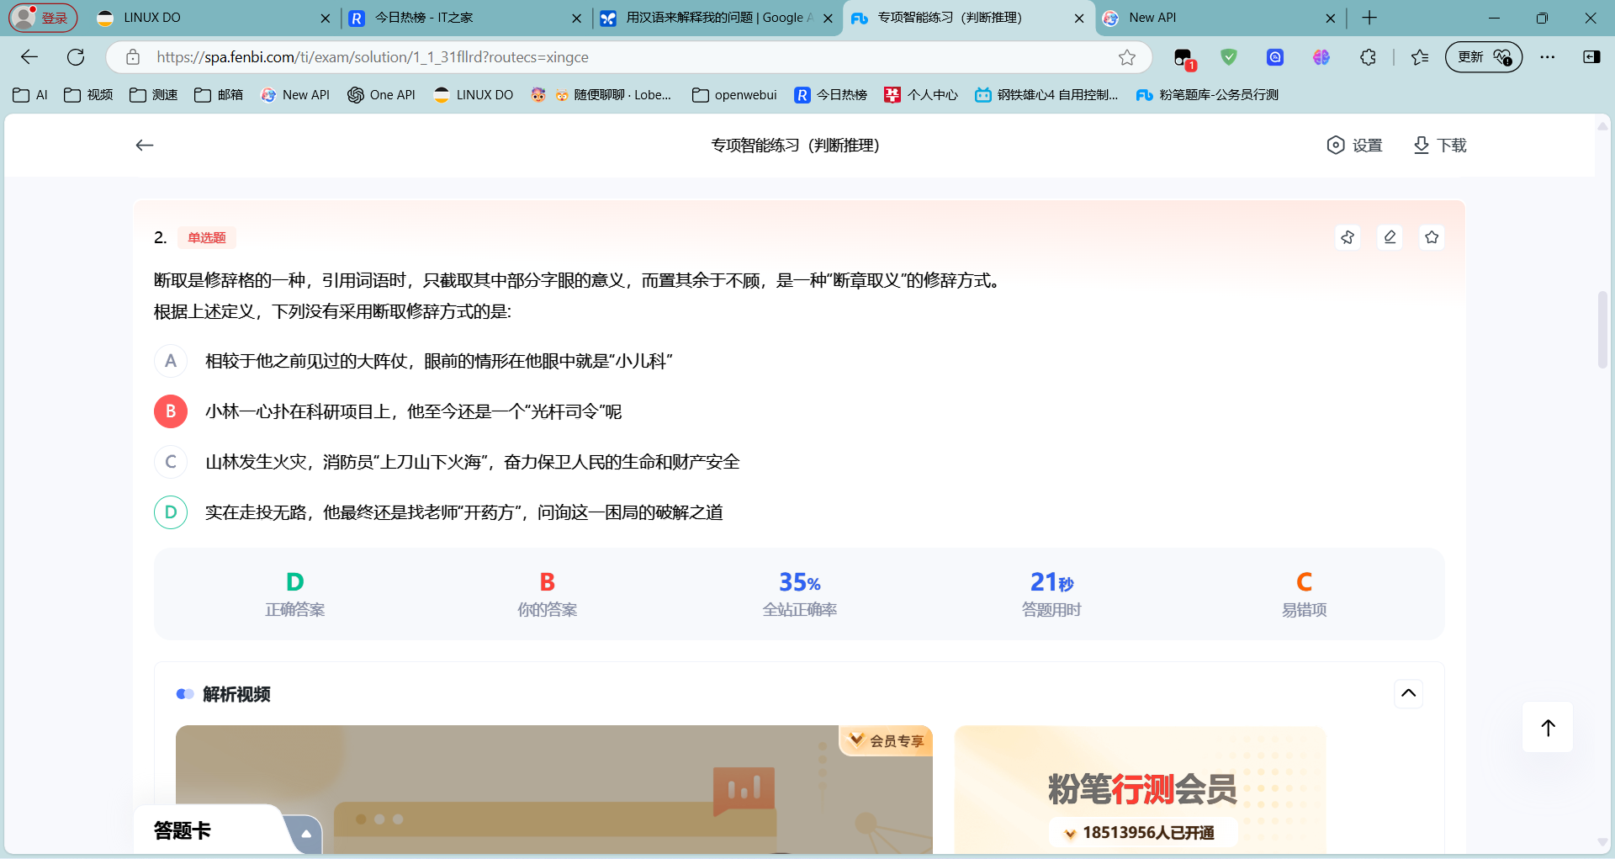Click the scroll-to-top arrow button

pos(1548,728)
